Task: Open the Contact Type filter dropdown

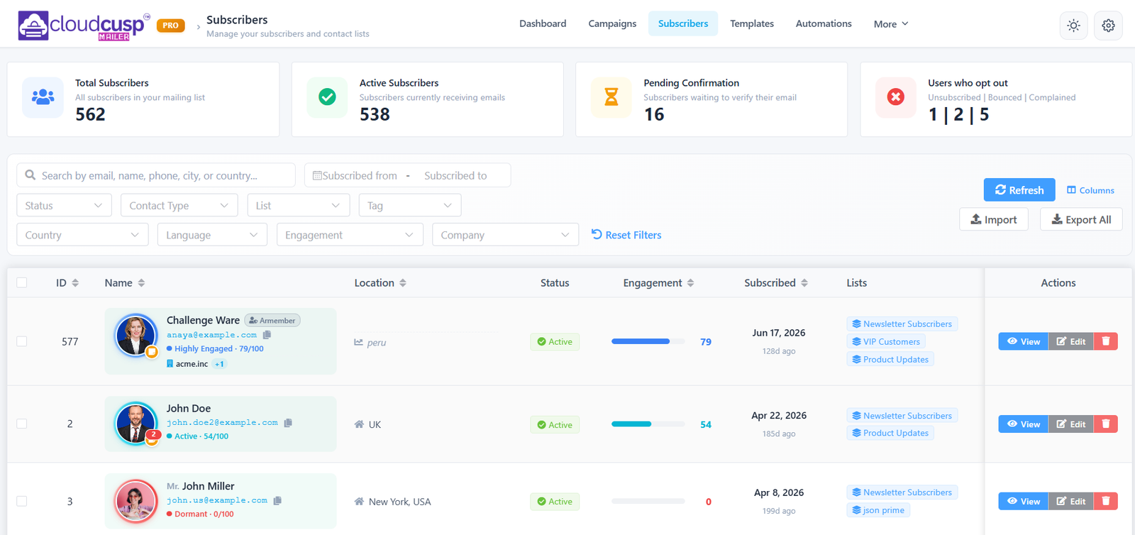Action: click(179, 205)
